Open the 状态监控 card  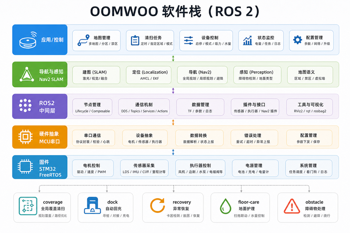pos(261,40)
